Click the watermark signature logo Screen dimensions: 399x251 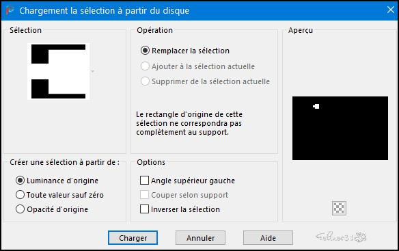tap(341, 237)
